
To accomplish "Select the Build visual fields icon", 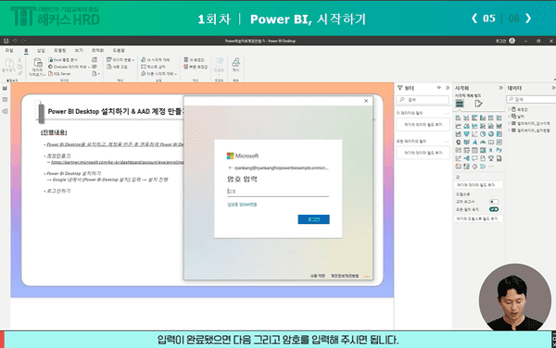I will point(460,104).
